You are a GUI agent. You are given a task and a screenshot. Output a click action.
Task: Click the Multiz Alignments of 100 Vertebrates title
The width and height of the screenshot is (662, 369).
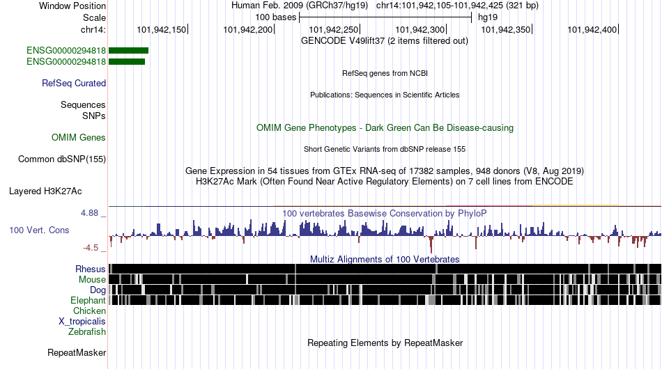[385, 259]
